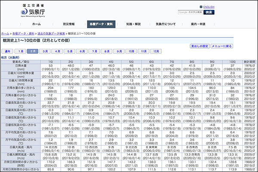Click the 見出しの固定 button

pos(199,46)
